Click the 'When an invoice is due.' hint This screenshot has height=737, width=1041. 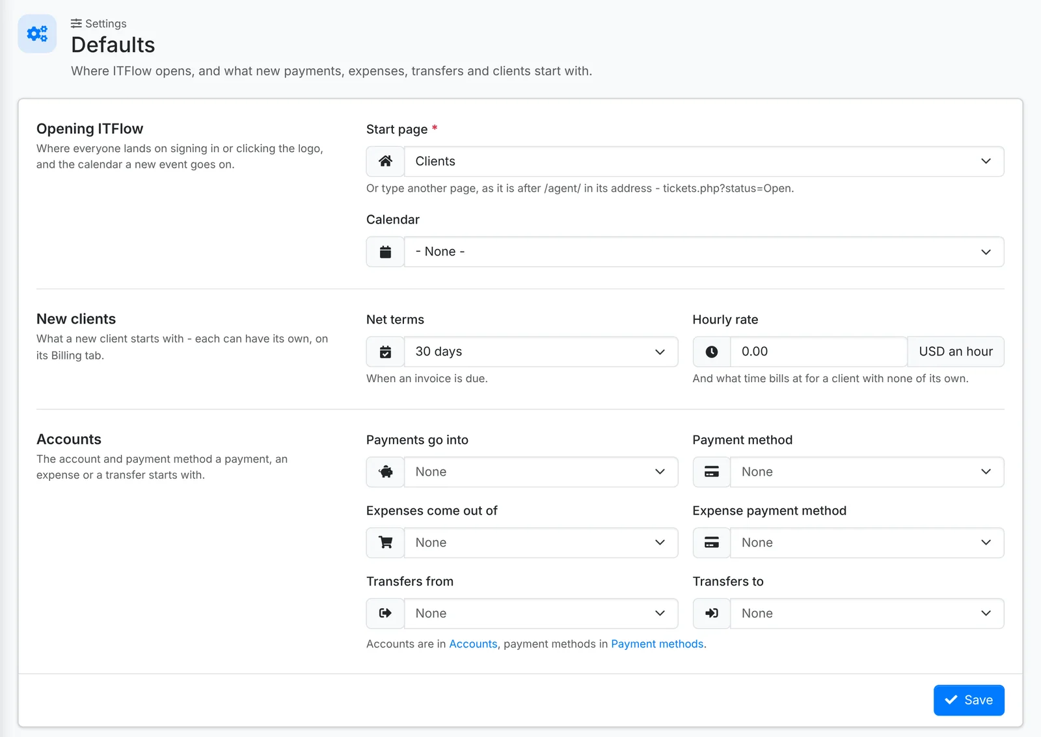tap(427, 378)
